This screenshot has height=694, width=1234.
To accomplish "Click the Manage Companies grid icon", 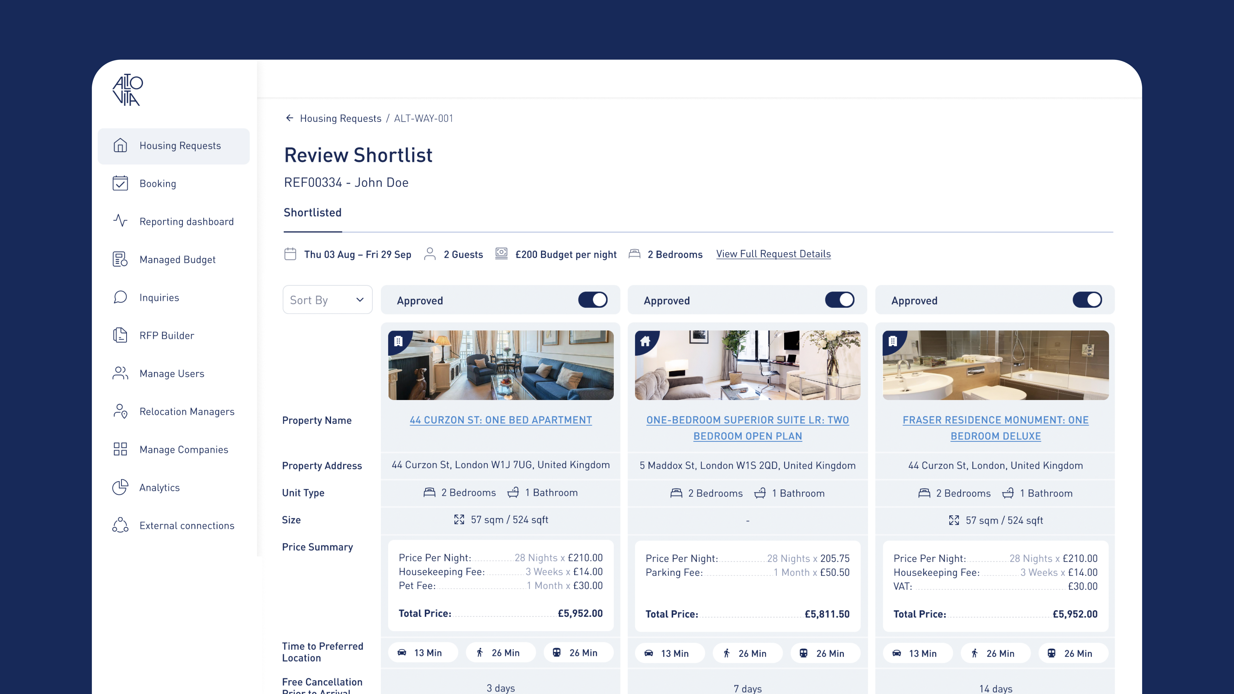I will click(x=120, y=449).
